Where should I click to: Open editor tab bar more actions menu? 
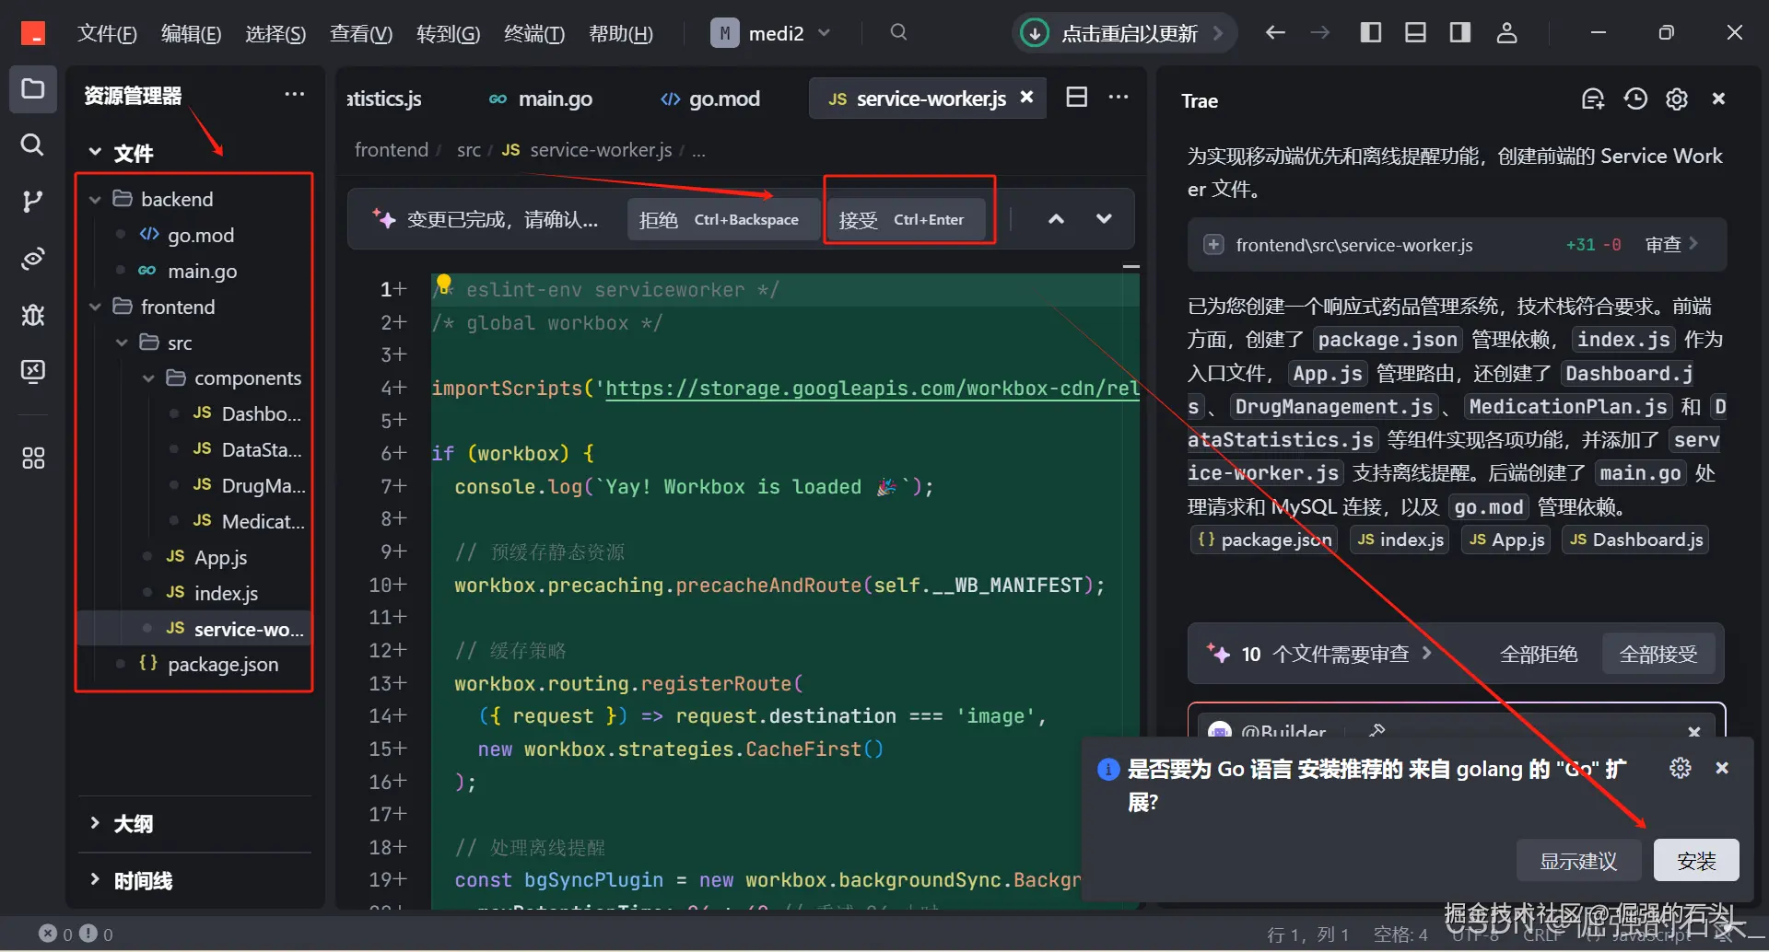[x=1119, y=98]
